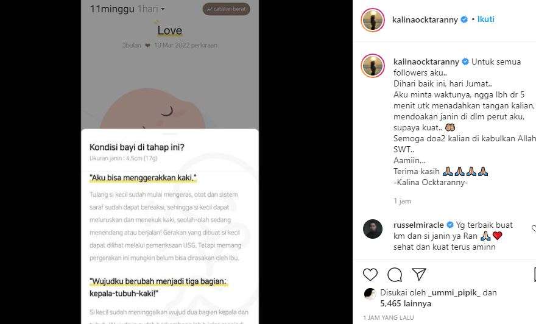This screenshot has width=536, height=324.
Task: Open kalinaocktaranny profile picture in header
Action: pos(373,20)
